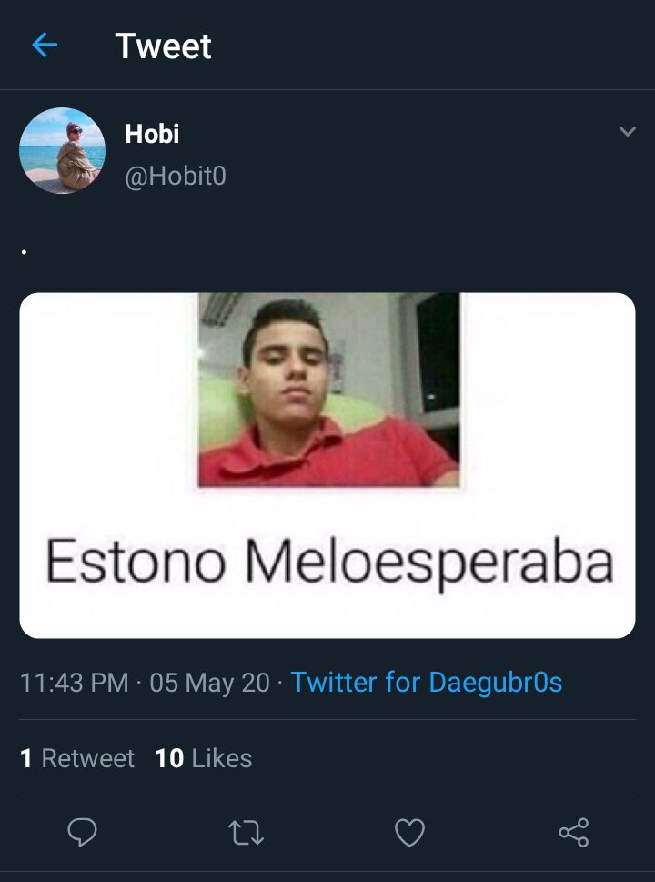
Task: Open Hobi's profile picture
Action: 62,151
